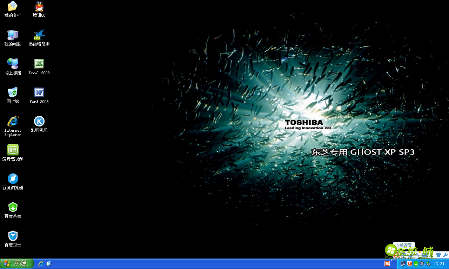
Task: Click the 13:34 system clock
Action: click(439, 264)
